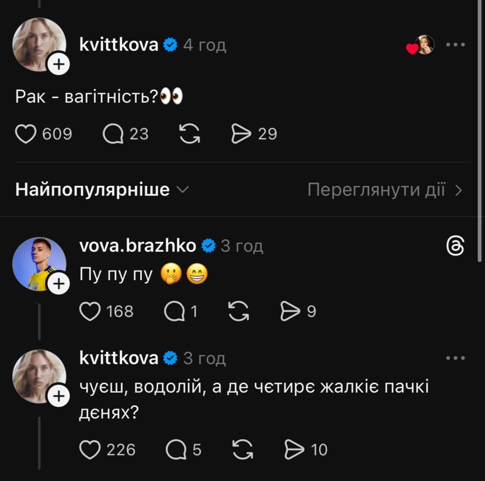Like vova.brazhko's reply

(90, 311)
